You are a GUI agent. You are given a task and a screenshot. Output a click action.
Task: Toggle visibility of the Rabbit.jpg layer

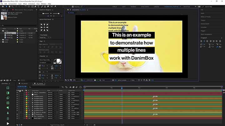[17, 114]
